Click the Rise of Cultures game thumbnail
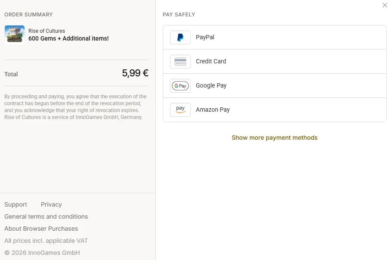 coord(15,35)
